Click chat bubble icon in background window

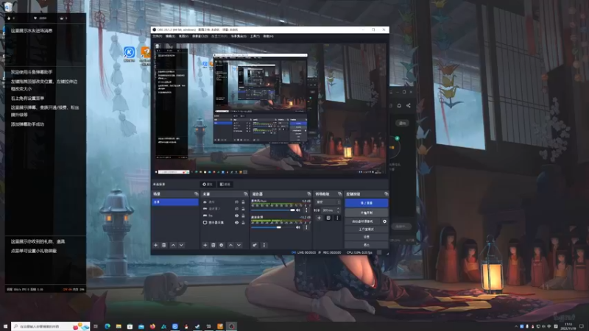pyautogui.click(x=399, y=105)
